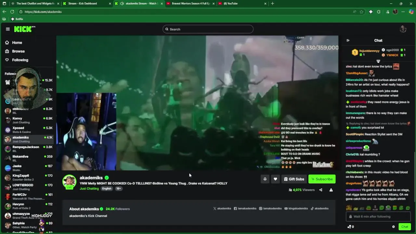Click the notification bell icon
This screenshot has height=234, width=416.
pyautogui.click(x=265, y=179)
